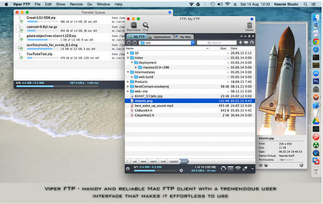Open the Go menu
Screen dimensions: 323x204
point(90,4)
